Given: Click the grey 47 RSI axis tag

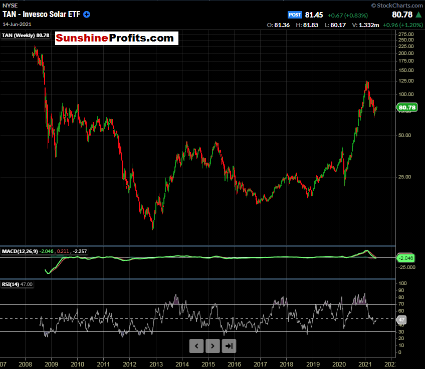Looking at the screenshot, I should [x=401, y=320].
